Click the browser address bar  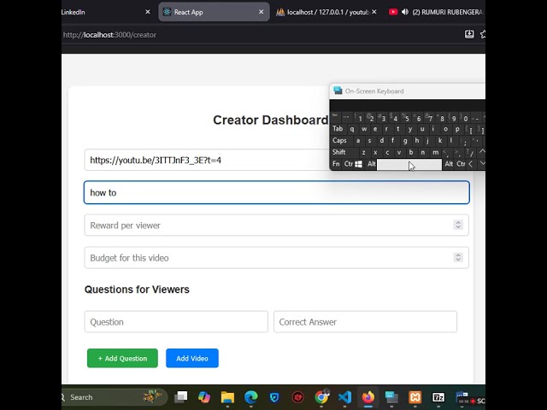(258, 34)
